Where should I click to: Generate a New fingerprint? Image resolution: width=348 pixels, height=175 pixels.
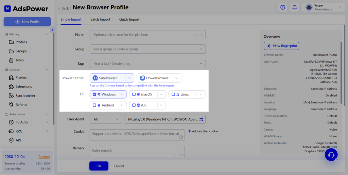pos(281,46)
